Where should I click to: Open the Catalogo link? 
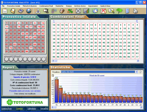click(19, 108)
